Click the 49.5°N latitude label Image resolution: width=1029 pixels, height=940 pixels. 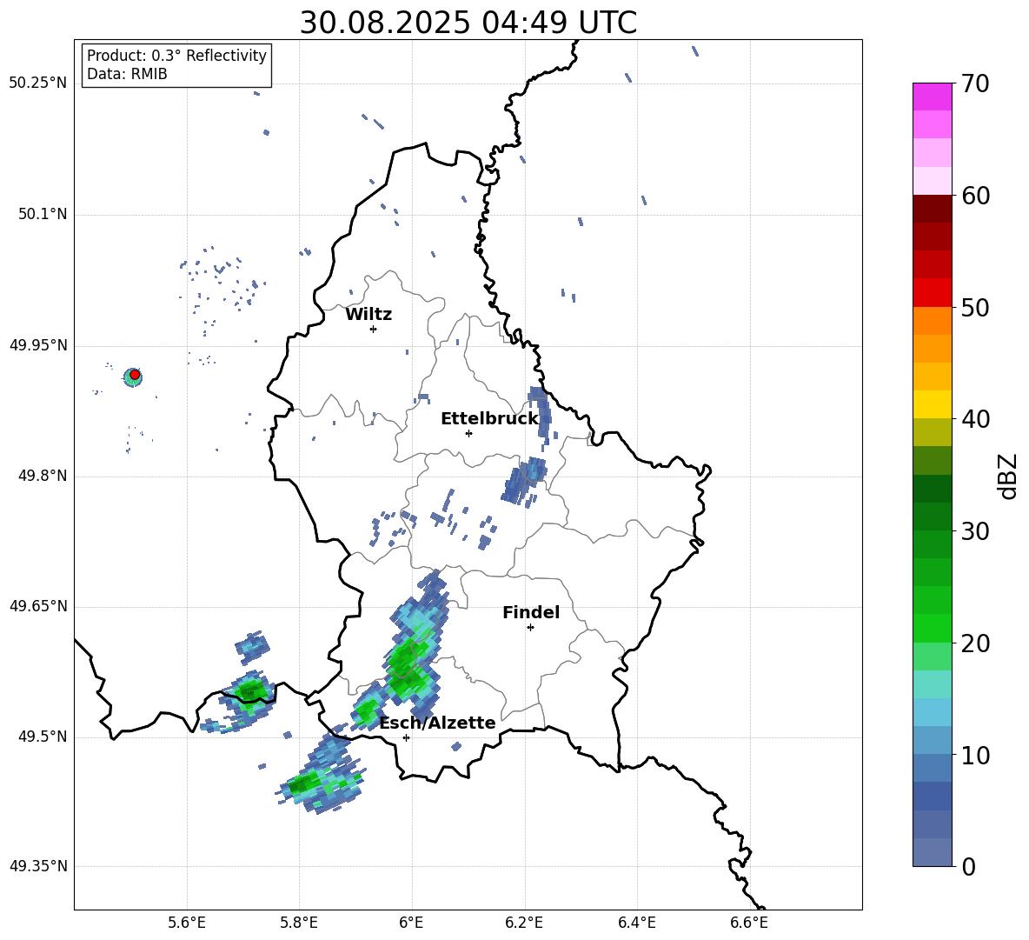click(x=43, y=737)
